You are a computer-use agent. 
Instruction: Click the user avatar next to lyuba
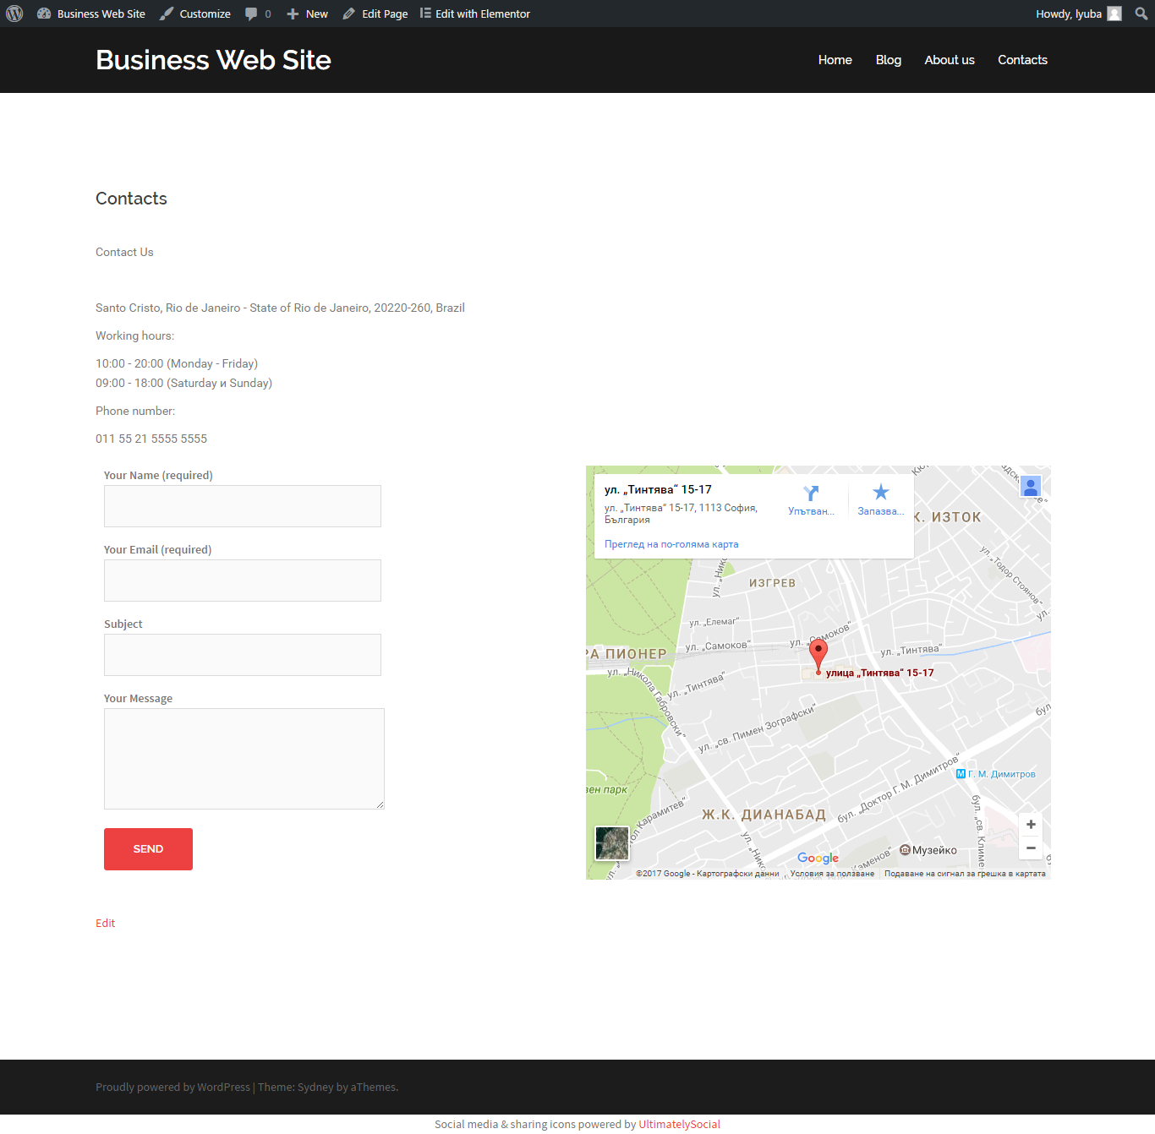click(x=1114, y=14)
